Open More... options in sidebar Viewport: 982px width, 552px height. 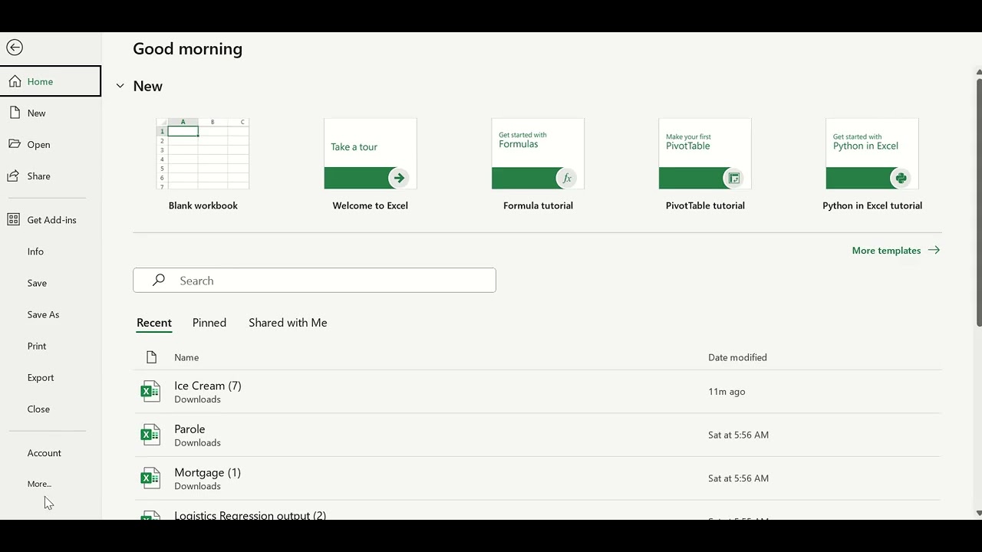tap(39, 484)
